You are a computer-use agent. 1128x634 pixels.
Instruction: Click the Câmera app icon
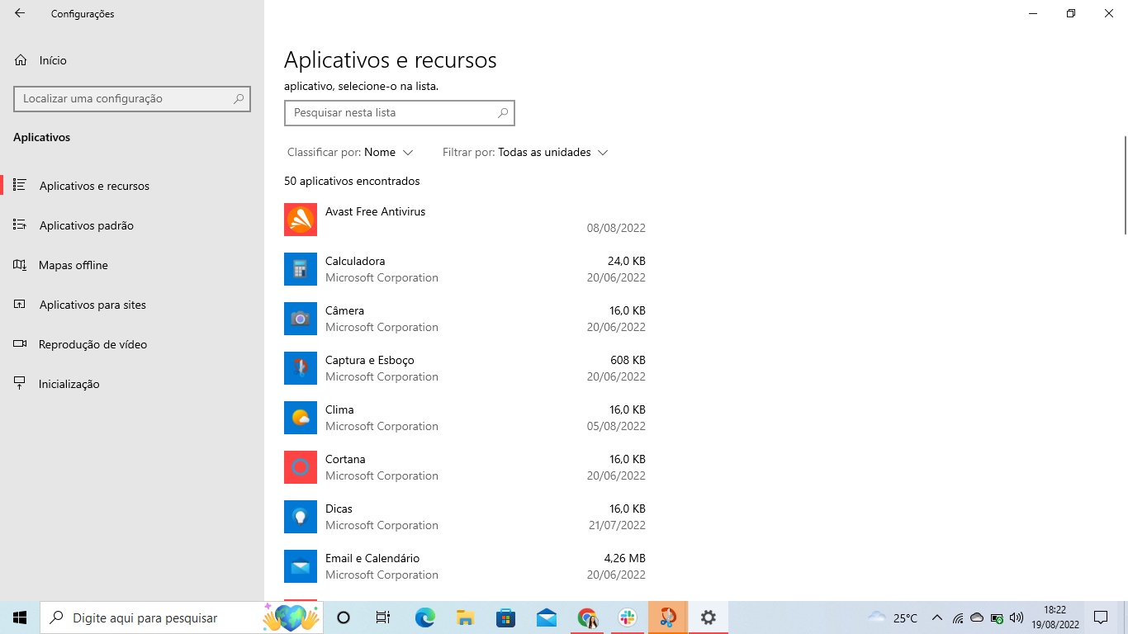click(x=300, y=319)
